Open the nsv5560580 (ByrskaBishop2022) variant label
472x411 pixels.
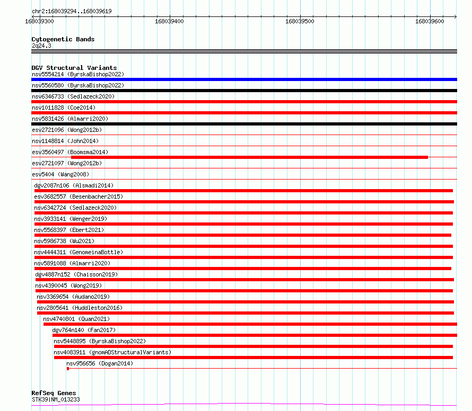tap(78, 85)
